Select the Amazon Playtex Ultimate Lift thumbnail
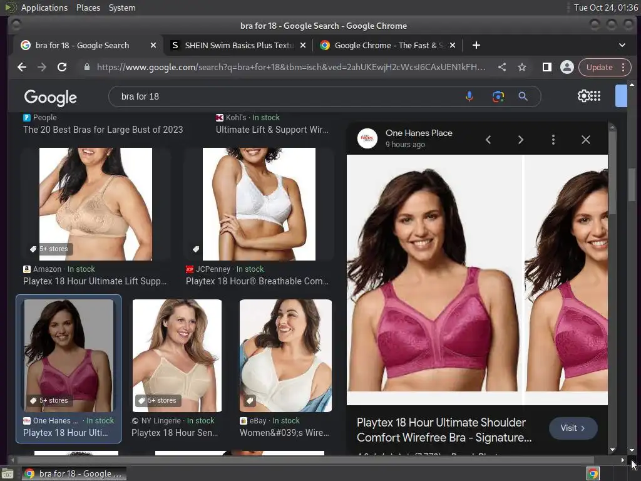Image resolution: width=641 pixels, height=481 pixels. coord(96,204)
